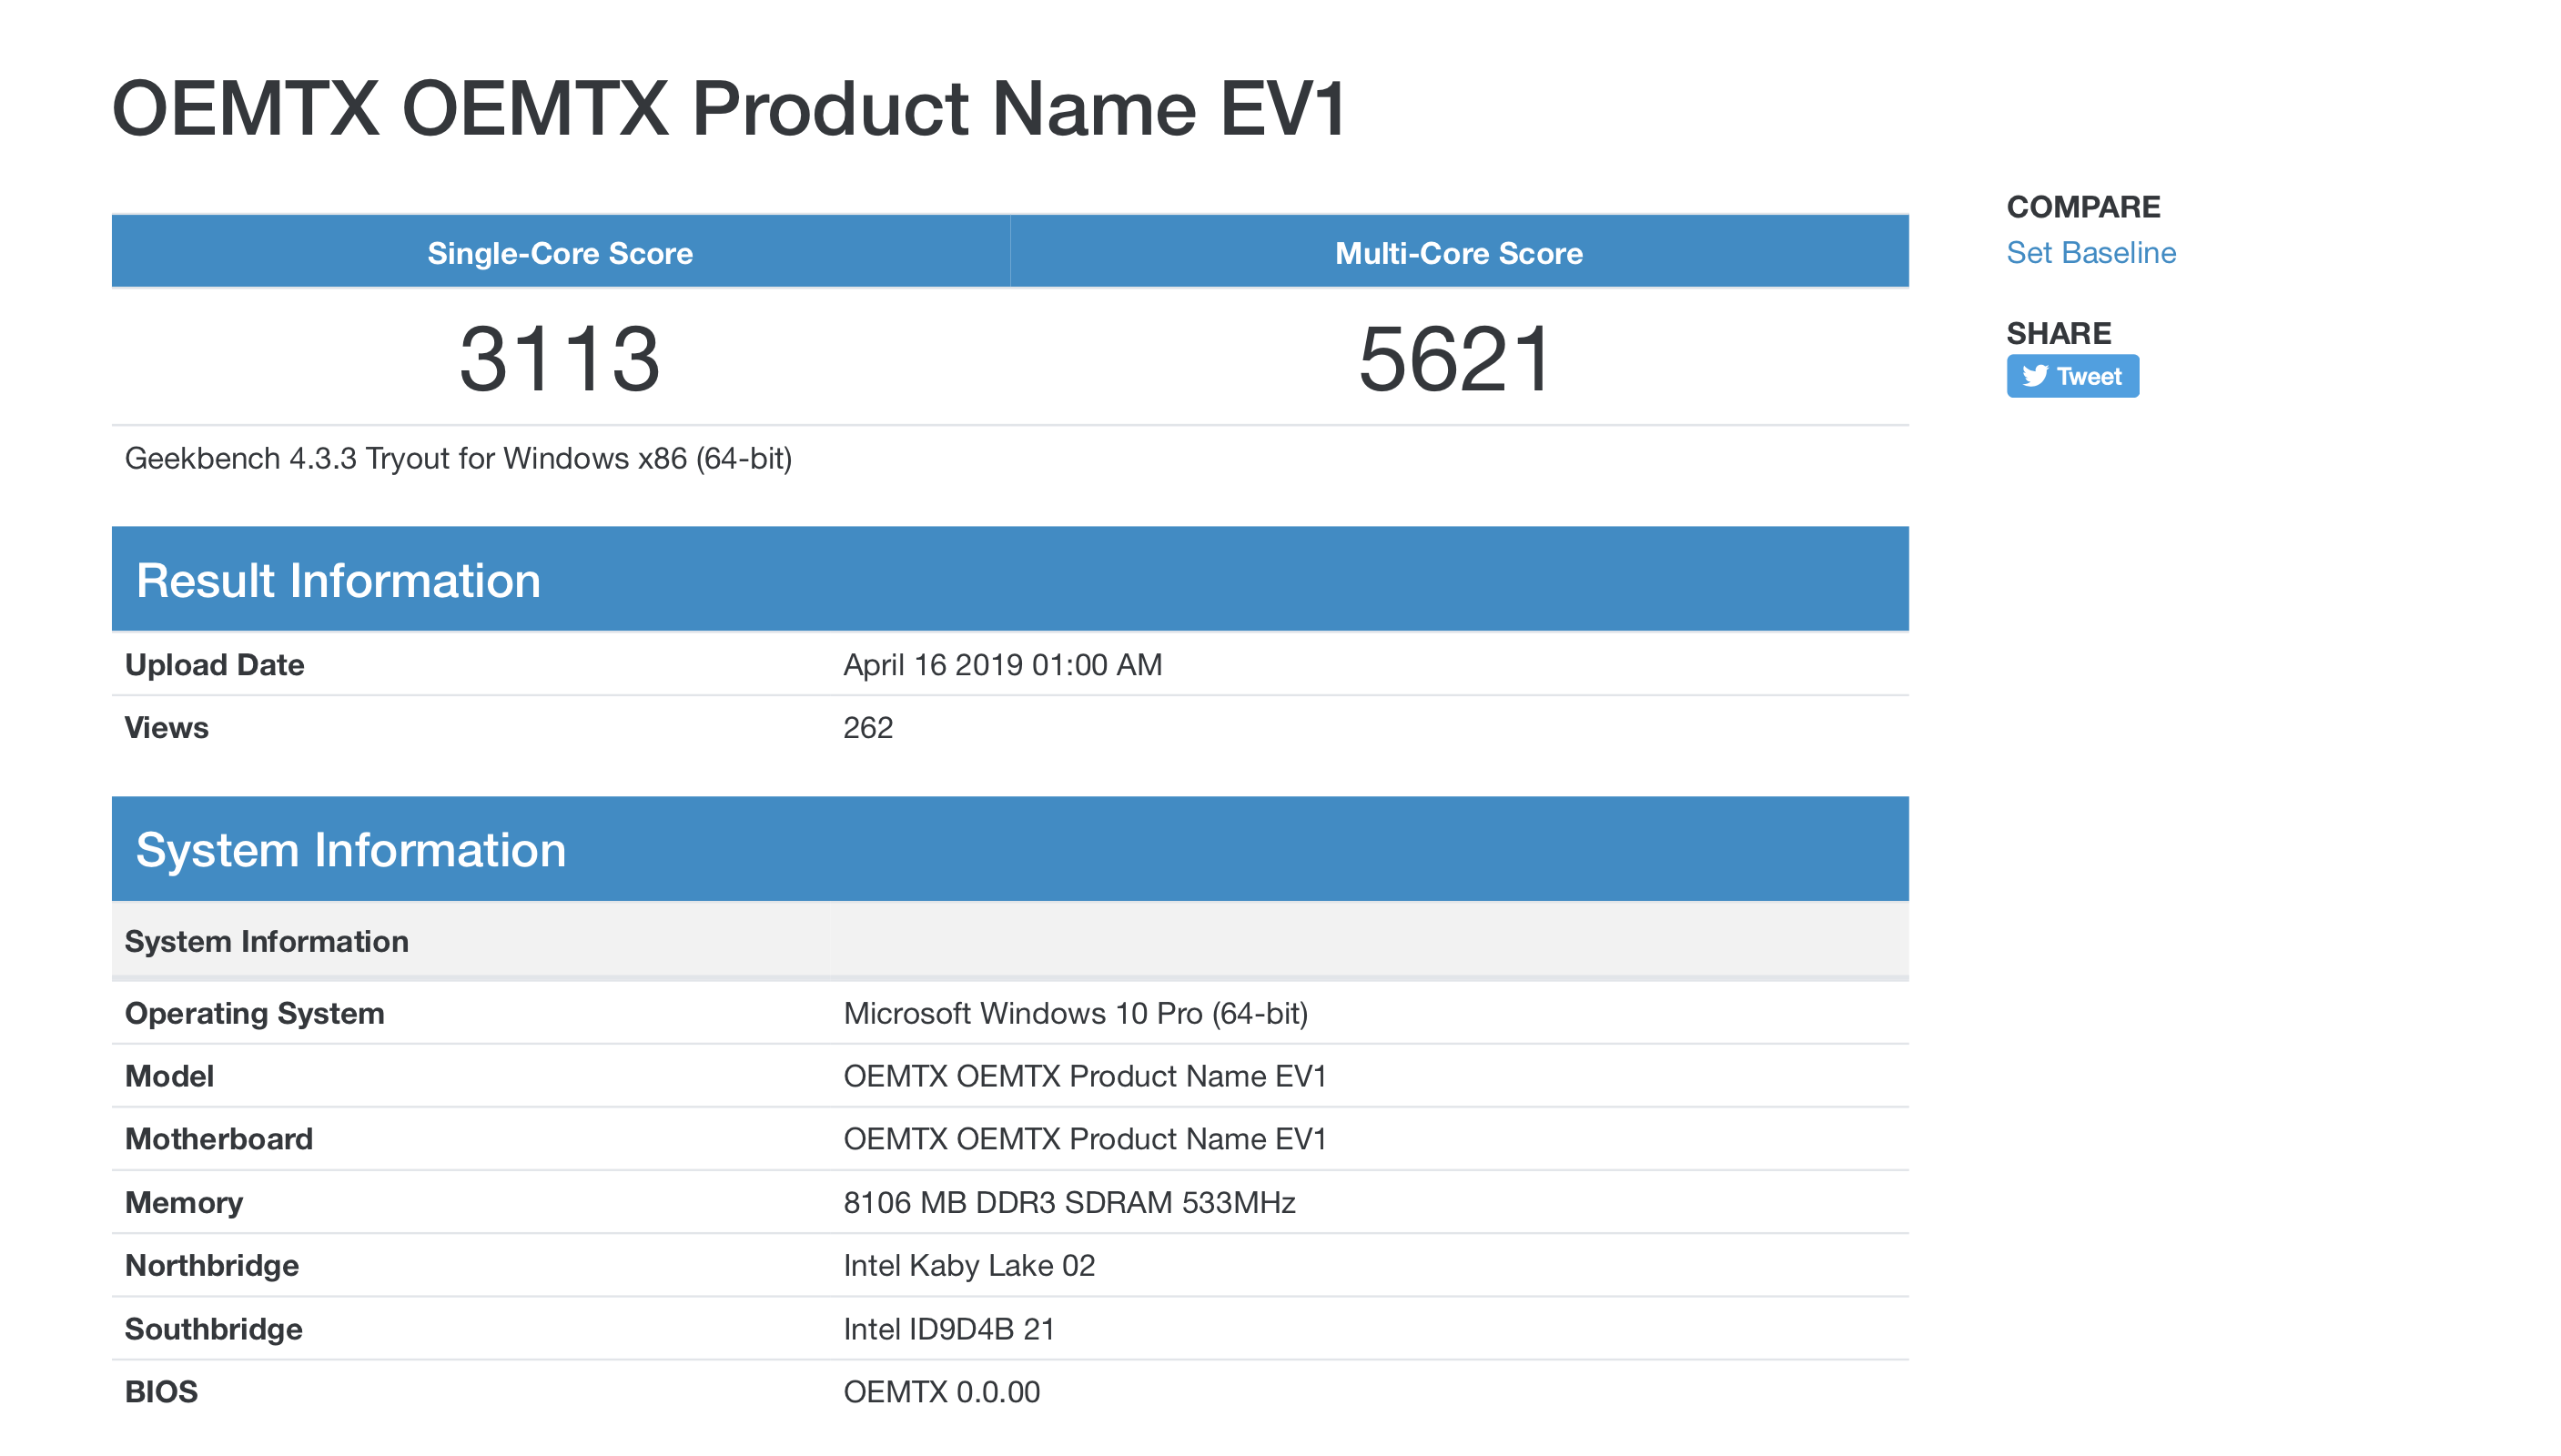Click the page title OEMTX Product Name EV1
The width and height of the screenshot is (2561, 1456).
point(730,108)
